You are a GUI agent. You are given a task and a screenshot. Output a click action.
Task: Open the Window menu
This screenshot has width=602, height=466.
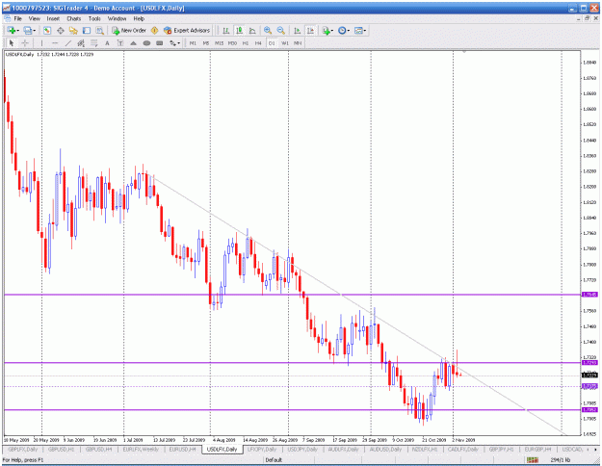[117, 18]
